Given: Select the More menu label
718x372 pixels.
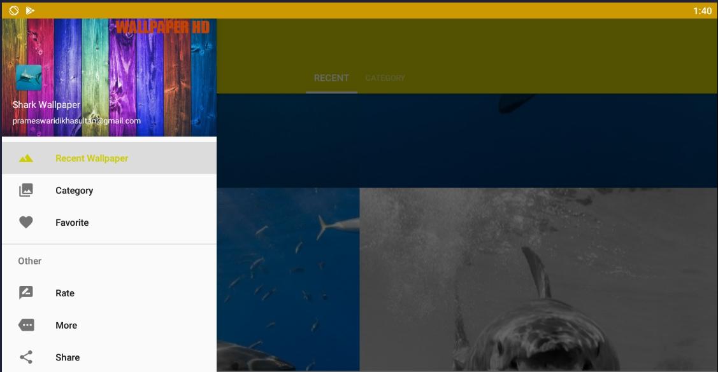Looking at the screenshot, I should [x=66, y=326].
